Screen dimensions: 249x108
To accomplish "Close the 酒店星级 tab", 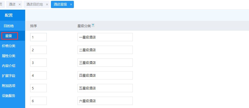I will (x=71, y=4).
